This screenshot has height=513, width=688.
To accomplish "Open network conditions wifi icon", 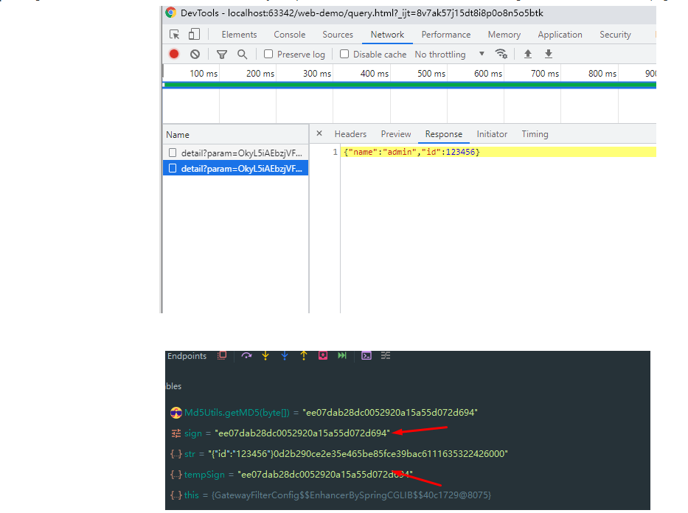I will (x=501, y=54).
